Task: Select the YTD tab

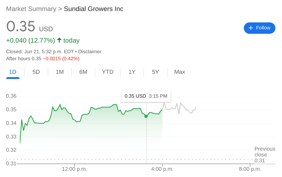Action: pyautogui.click(x=108, y=72)
